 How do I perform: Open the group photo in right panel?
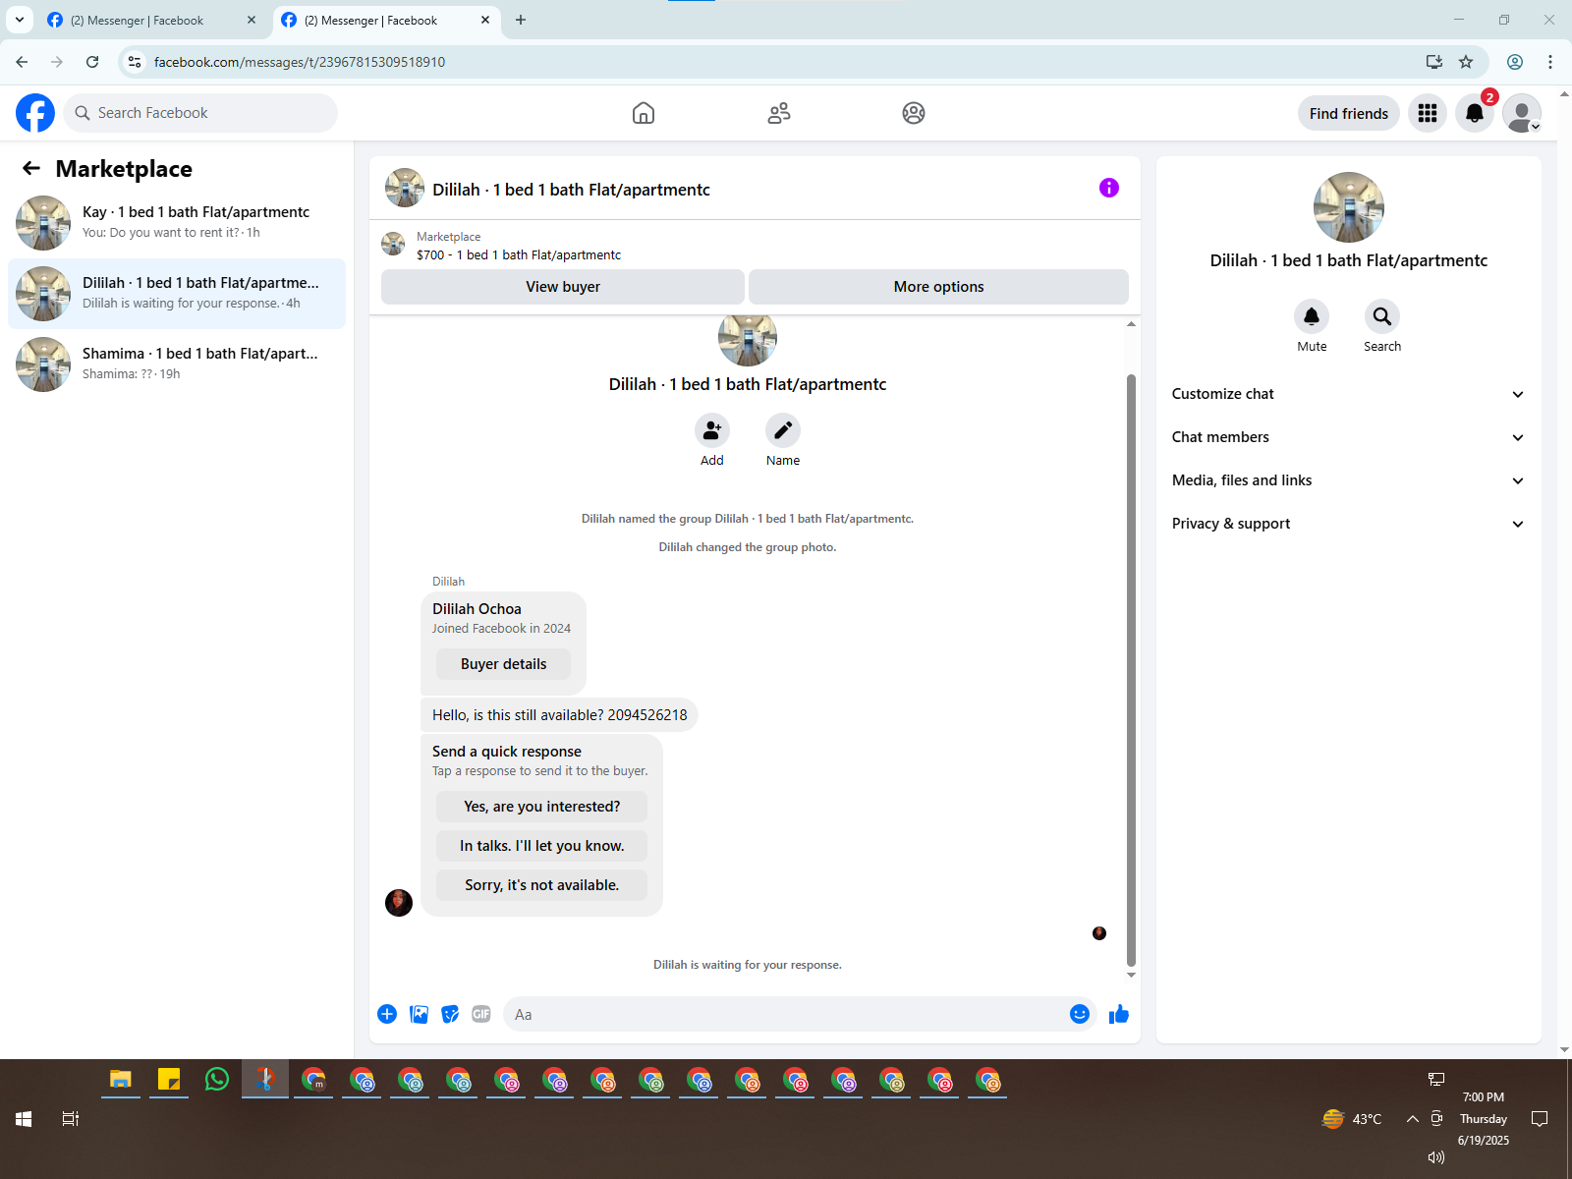(1349, 207)
